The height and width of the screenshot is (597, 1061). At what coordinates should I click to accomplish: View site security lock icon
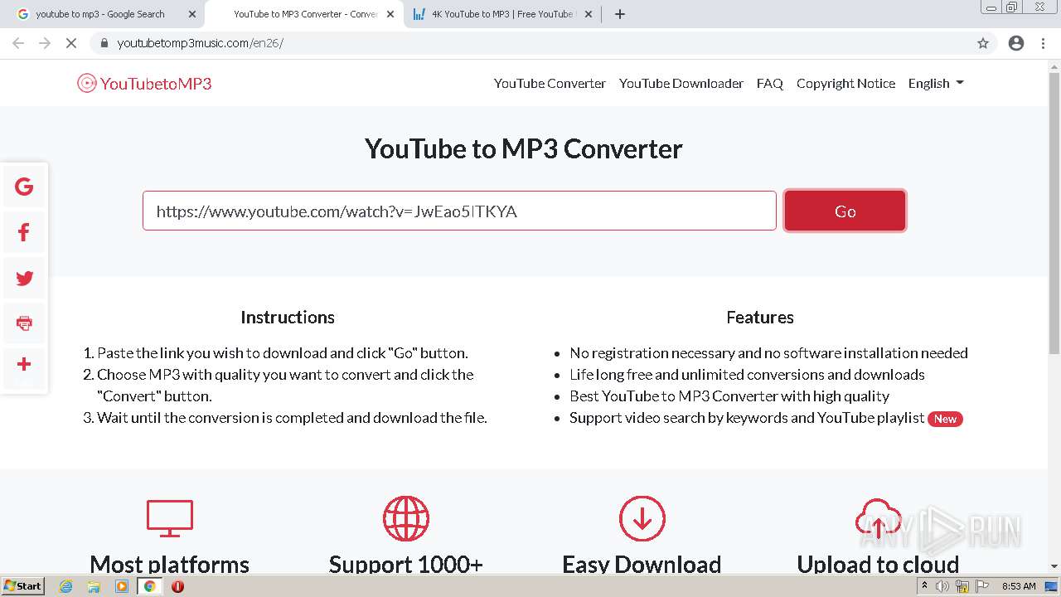click(x=104, y=43)
